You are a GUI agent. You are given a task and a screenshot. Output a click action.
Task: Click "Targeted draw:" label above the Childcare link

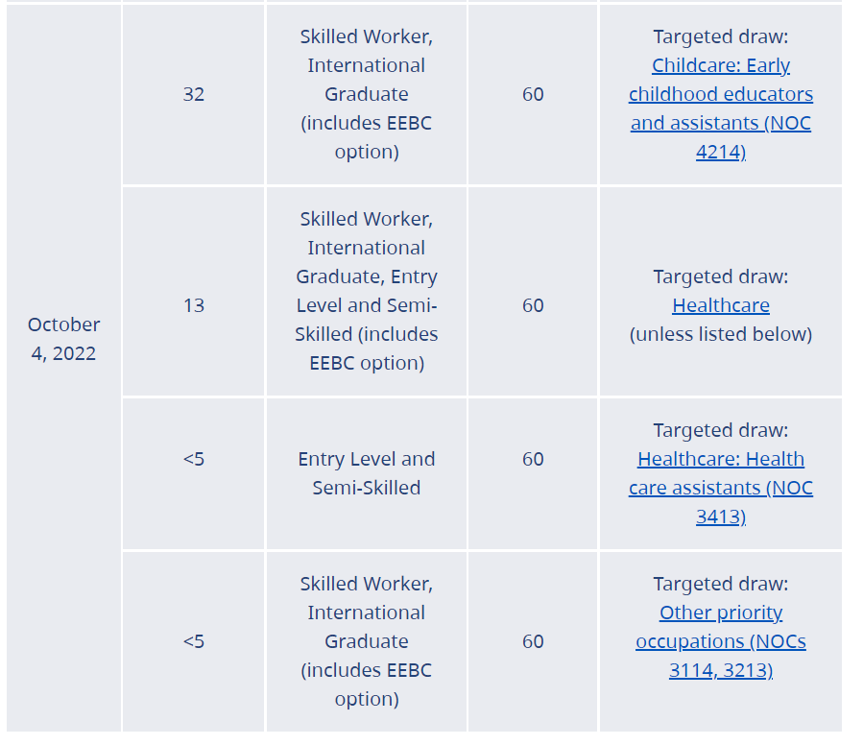pos(721,36)
